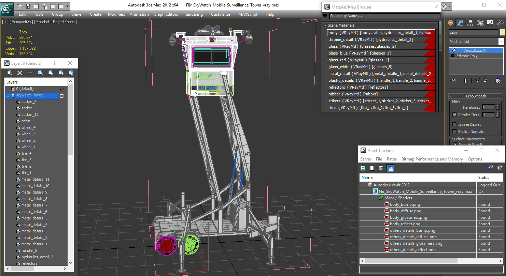
Task: Switch Asset Tracking to Tree View icon
Action: pyautogui.click(x=381, y=168)
